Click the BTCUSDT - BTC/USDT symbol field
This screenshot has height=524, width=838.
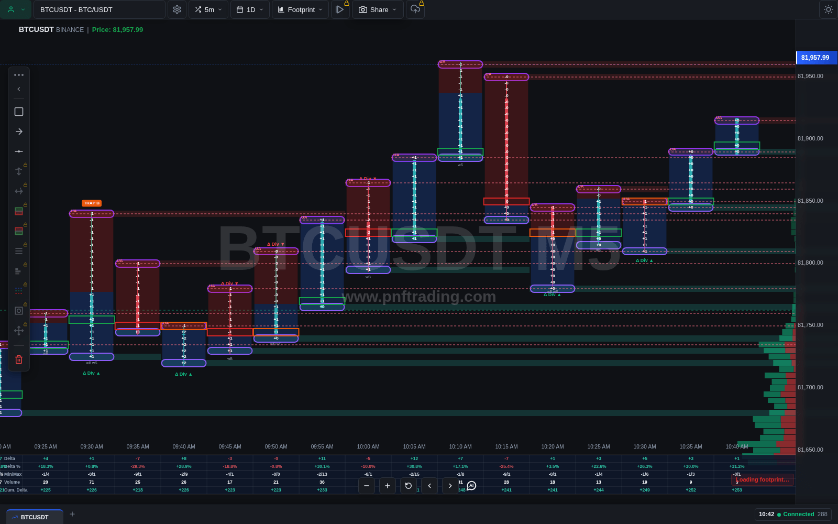pos(100,9)
